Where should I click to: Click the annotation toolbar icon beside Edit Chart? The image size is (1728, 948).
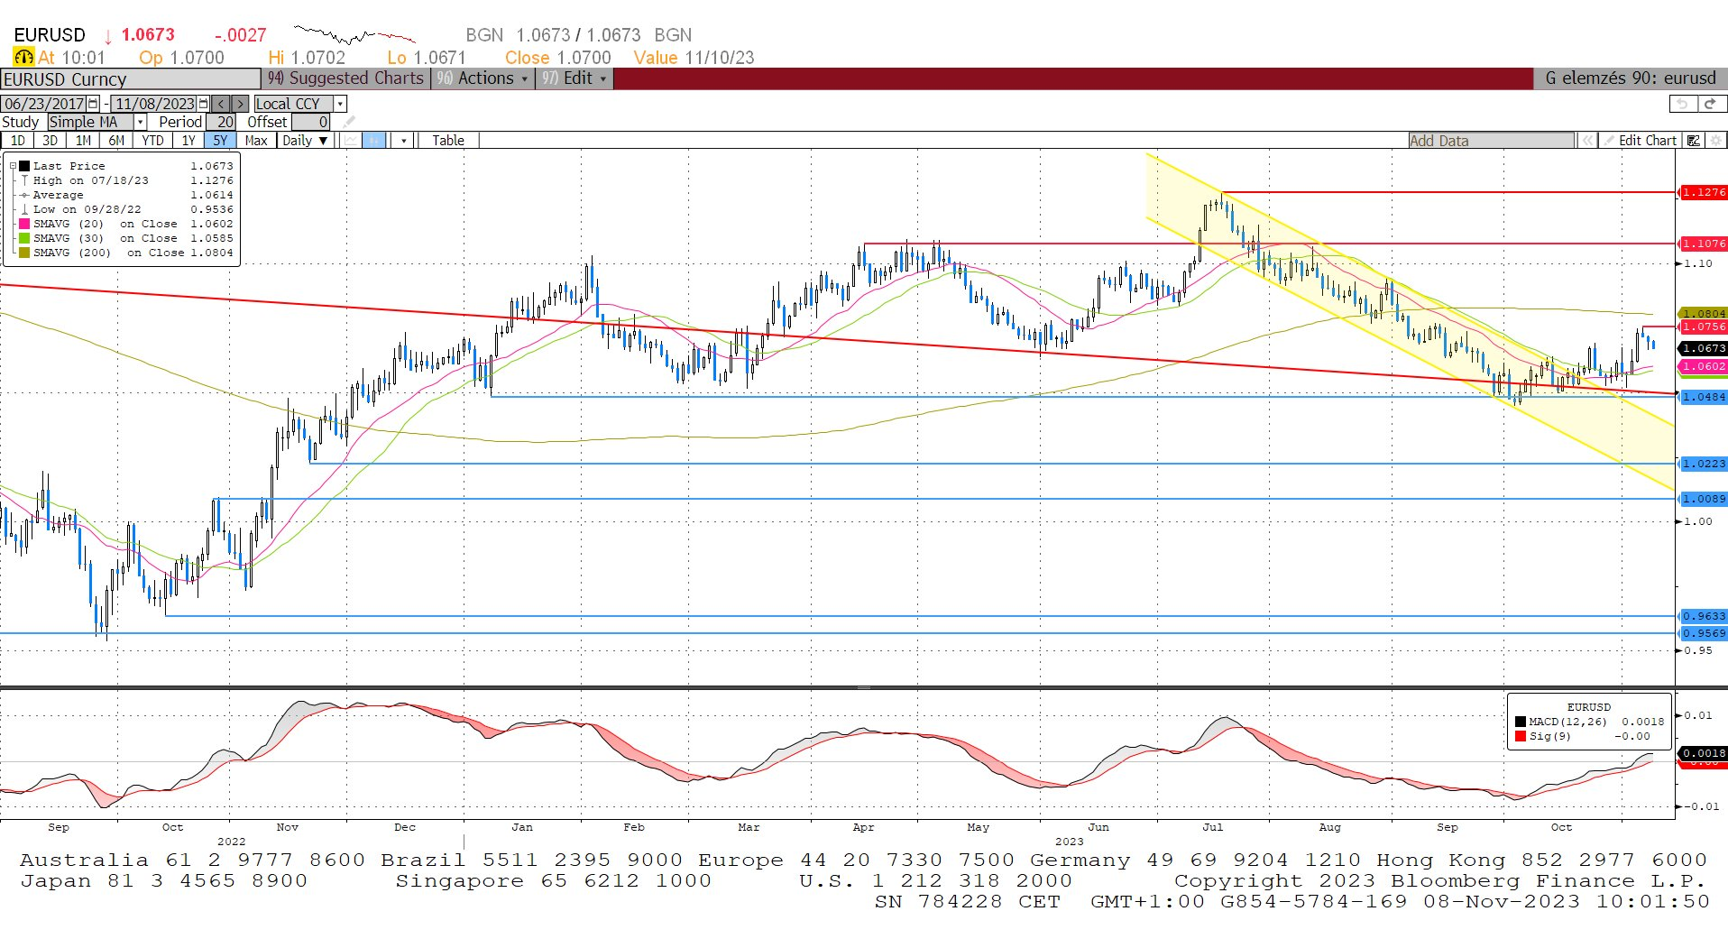[1694, 141]
